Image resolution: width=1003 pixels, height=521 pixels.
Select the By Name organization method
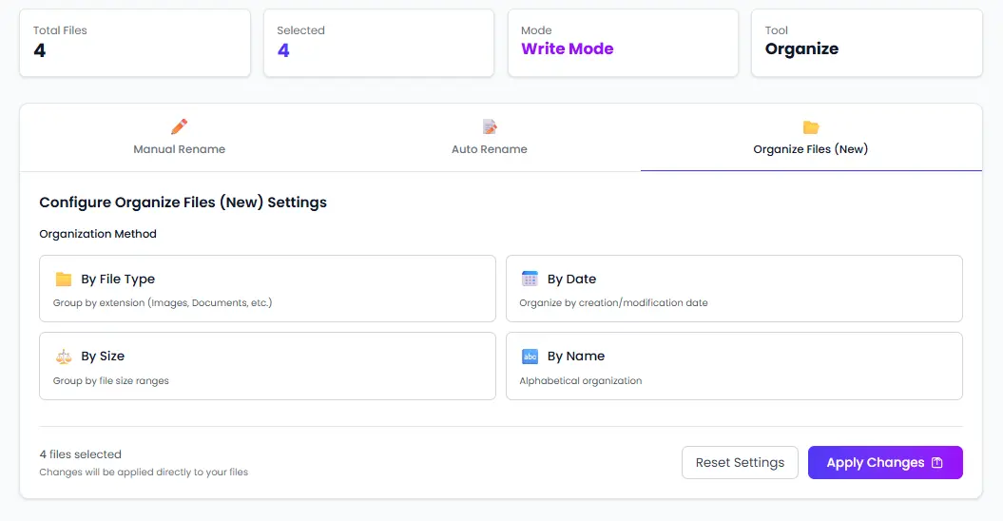click(x=734, y=366)
